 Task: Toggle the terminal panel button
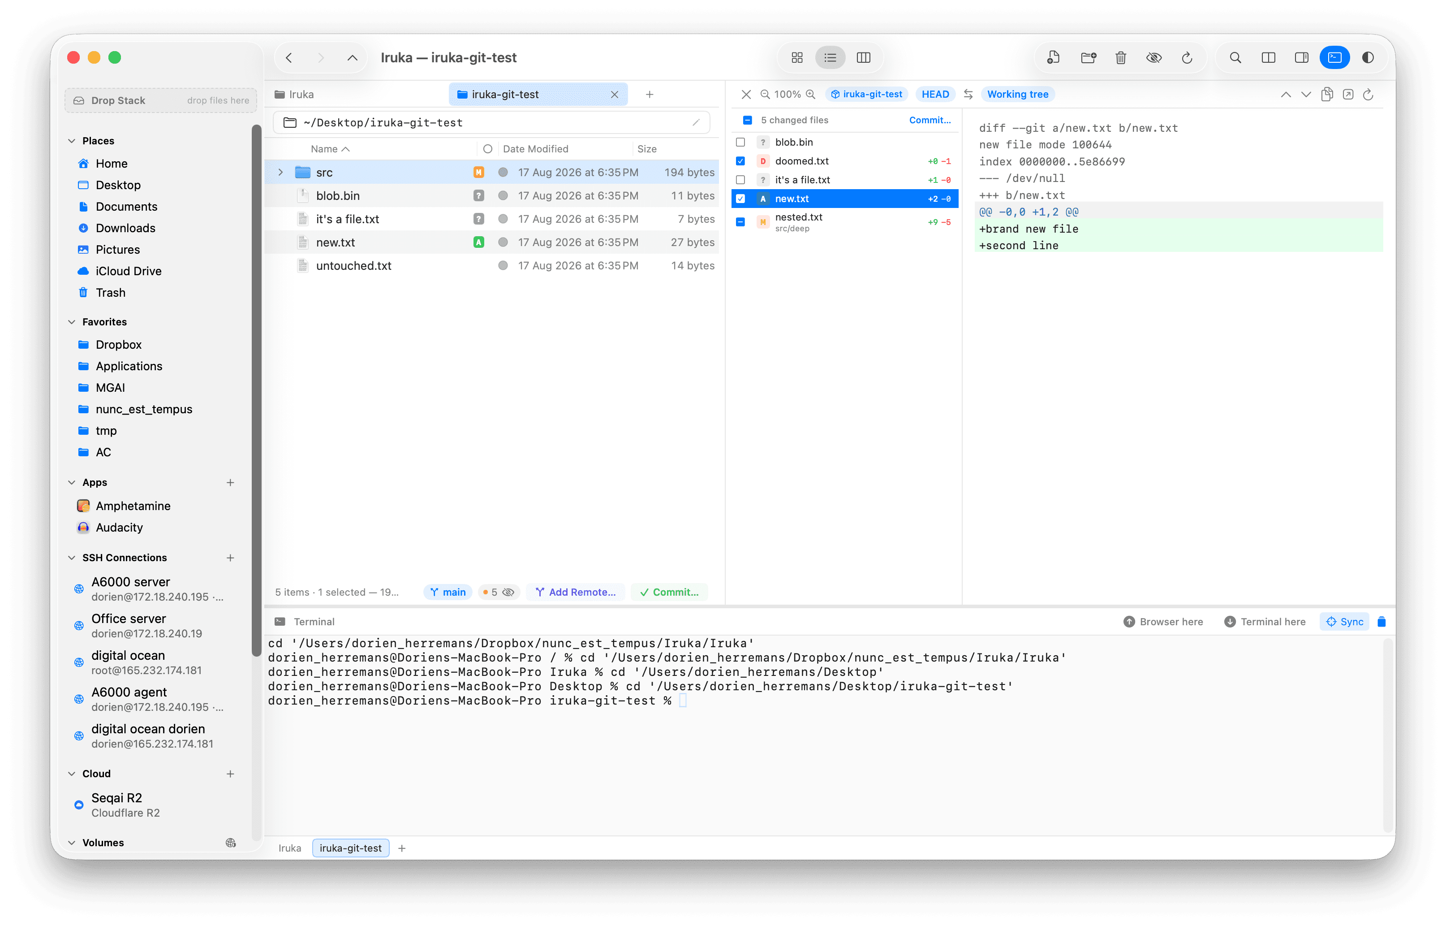tap(1334, 58)
